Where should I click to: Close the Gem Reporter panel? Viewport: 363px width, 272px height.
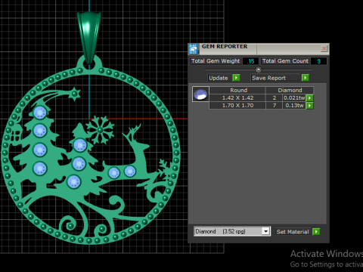pos(324,48)
